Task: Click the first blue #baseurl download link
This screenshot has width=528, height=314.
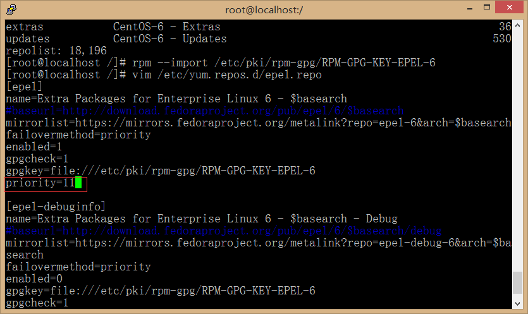Action: pos(204,111)
